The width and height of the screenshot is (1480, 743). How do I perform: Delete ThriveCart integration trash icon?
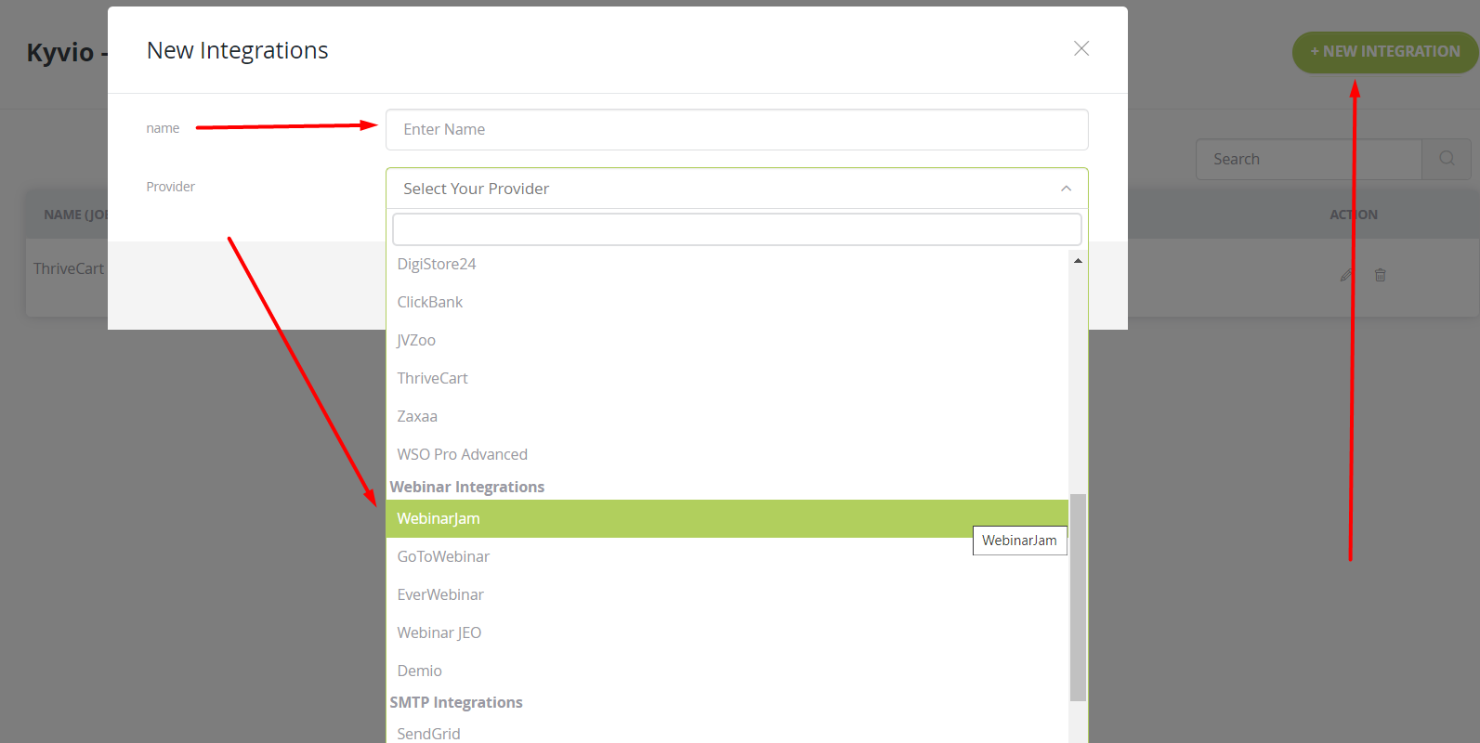1381,275
